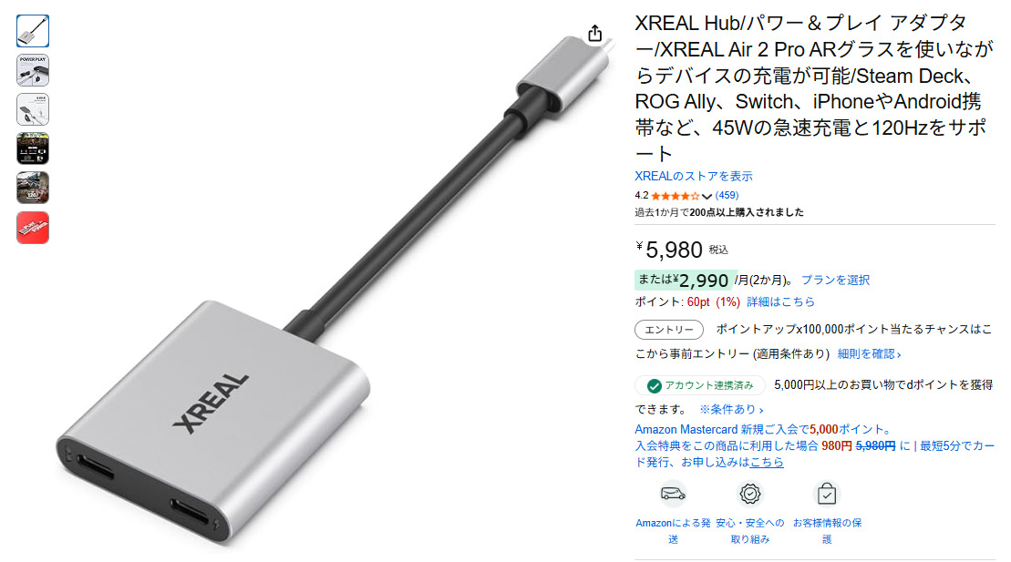Open the XREALのストアを表示 link
This screenshot has width=1011, height=562.
693,176
